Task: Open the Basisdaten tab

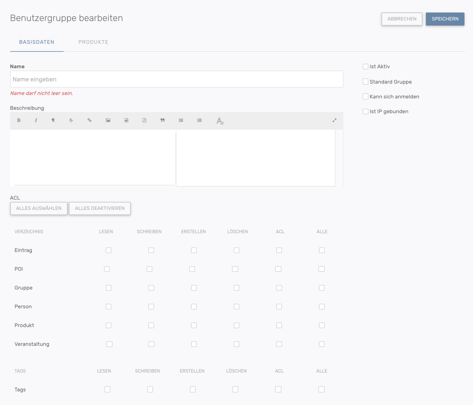Action: pos(37,42)
